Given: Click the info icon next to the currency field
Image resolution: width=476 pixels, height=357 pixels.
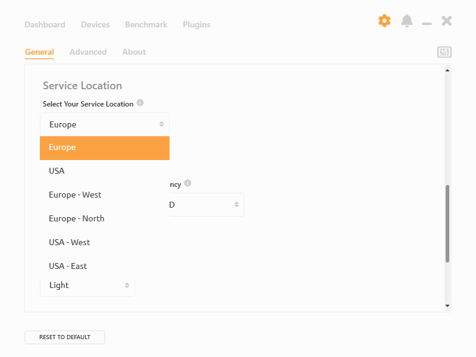Looking at the screenshot, I should pyautogui.click(x=189, y=183).
